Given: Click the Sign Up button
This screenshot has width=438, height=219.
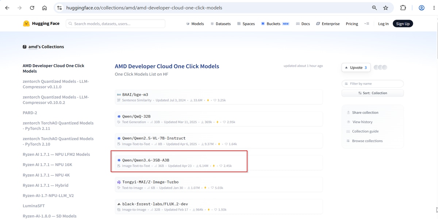Looking at the screenshot, I should 403,24.
